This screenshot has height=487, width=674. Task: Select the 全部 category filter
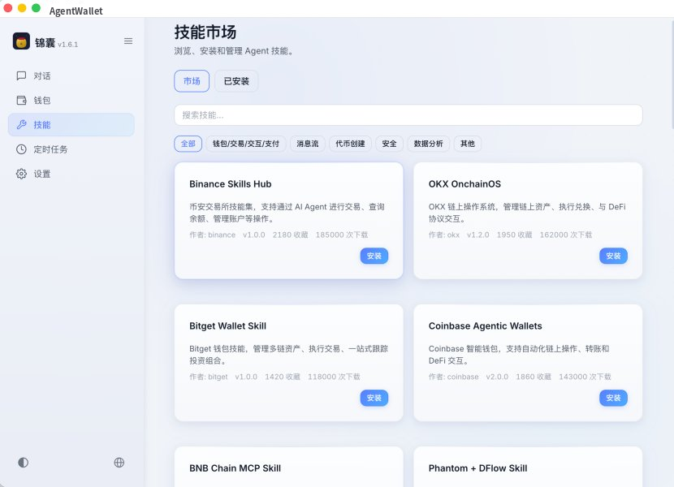[188, 144]
